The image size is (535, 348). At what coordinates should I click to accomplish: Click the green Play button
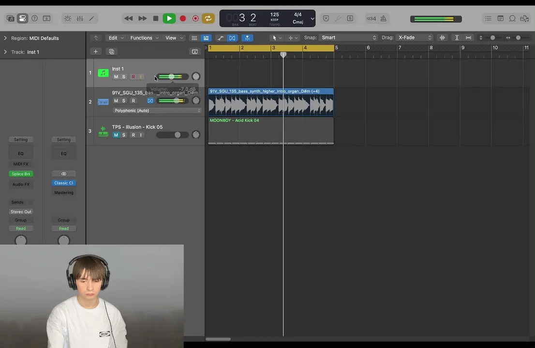(169, 18)
